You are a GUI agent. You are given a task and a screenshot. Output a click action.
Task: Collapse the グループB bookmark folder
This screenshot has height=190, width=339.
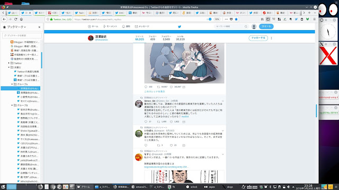pos(12,105)
